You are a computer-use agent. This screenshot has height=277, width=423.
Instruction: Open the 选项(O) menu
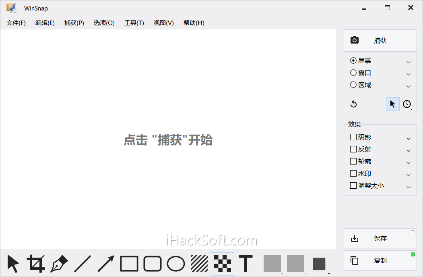(x=104, y=23)
